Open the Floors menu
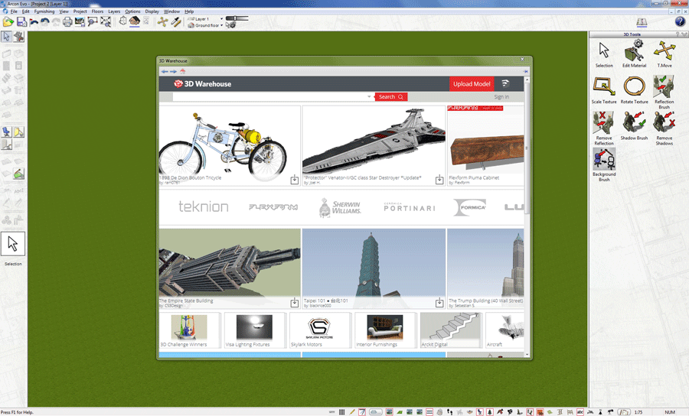Viewport: 689px width, 416px height. [x=97, y=11]
